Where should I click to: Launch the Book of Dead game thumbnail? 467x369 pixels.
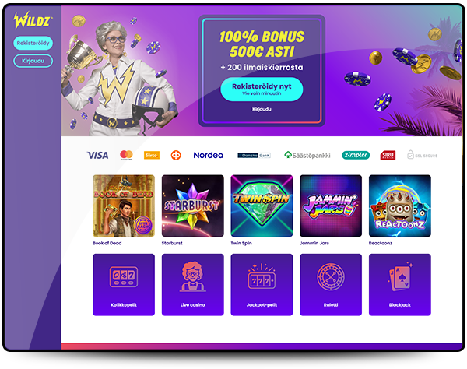124,206
